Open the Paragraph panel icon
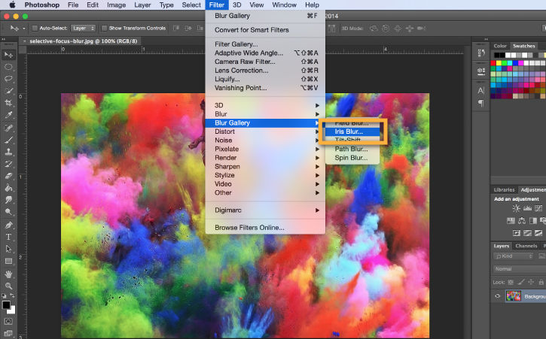The width and height of the screenshot is (546, 339). (x=480, y=103)
